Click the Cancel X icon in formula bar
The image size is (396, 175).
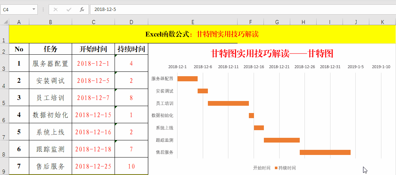[x=56, y=9]
